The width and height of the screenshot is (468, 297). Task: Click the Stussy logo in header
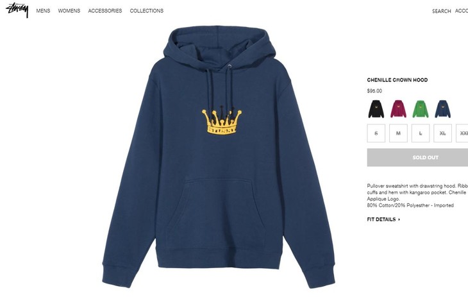[x=17, y=10]
